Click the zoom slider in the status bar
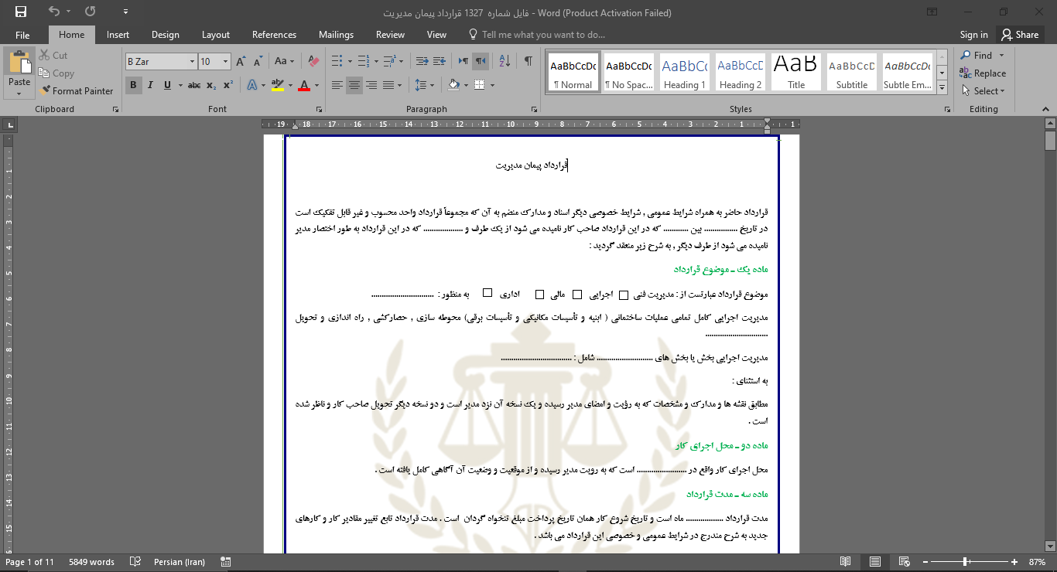The width and height of the screenshot is (1057, 572). pos(965,562)
